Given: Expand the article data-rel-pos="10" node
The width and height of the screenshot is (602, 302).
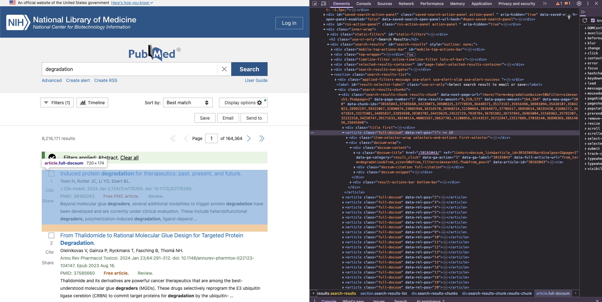Looking at the screenshot, I should point(343,237).
